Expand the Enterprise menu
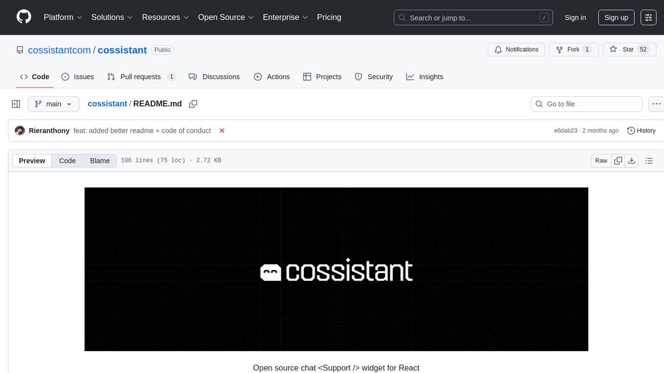This screenshot has height=373, width=664. click(x=285, y=17)
